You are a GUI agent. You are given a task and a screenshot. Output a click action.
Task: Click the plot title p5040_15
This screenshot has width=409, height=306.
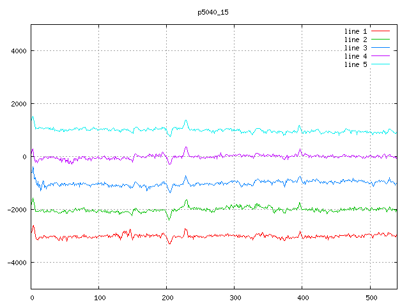pos(213,12)
